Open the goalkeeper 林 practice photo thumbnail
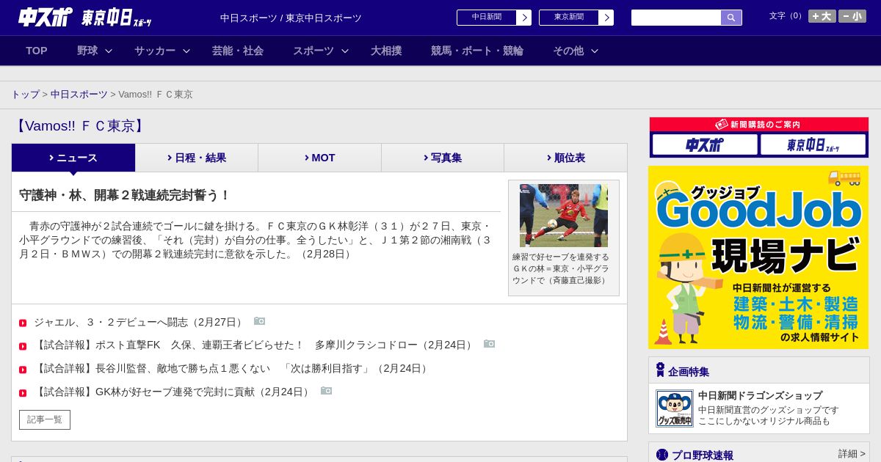Viewport: 881px width, 462px height. point(564,216)
